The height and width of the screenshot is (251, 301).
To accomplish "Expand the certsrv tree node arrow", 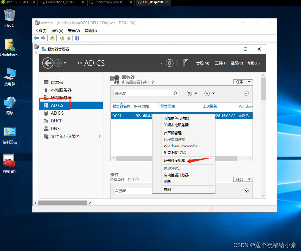I will point(36,53).
